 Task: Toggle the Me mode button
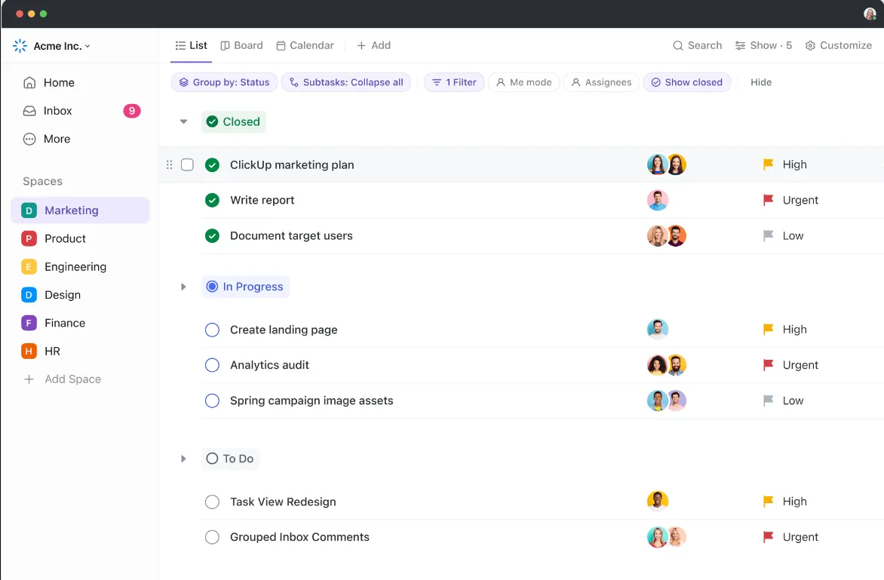tap(523, 82)
